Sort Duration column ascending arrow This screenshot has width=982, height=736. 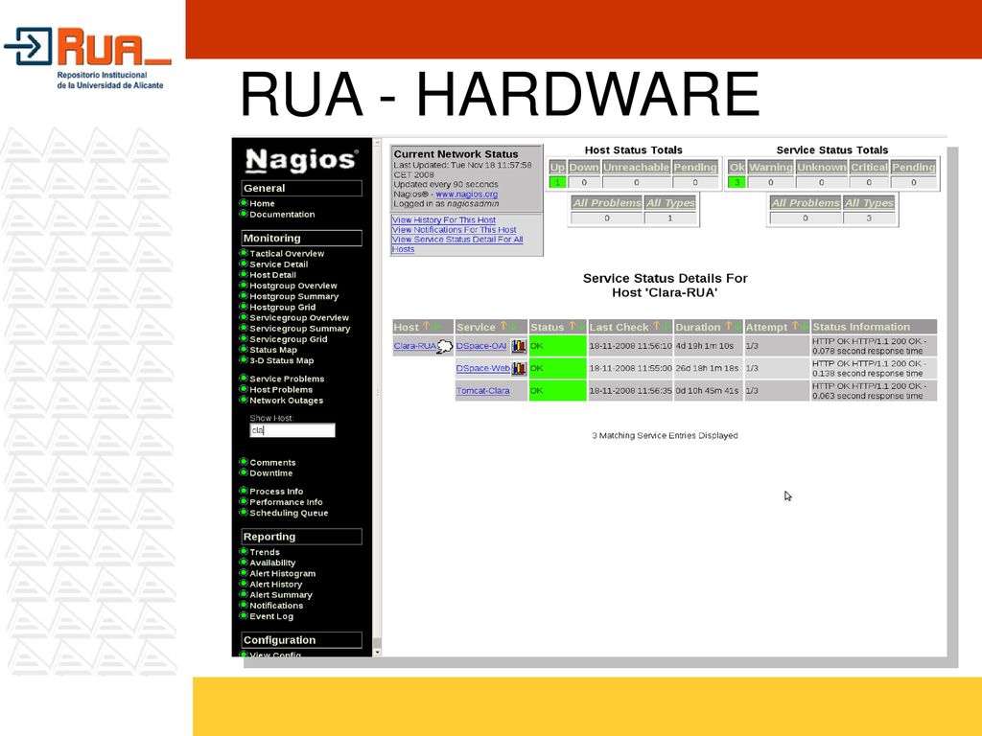pos(729,326)
